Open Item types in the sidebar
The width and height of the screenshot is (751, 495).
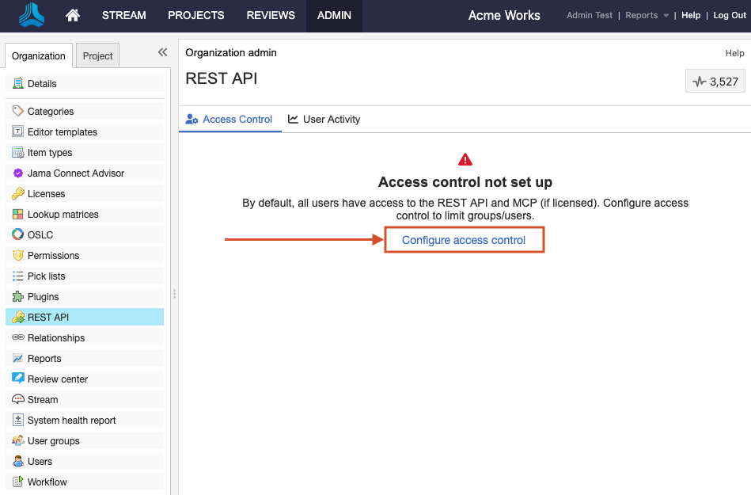point(85,152)
